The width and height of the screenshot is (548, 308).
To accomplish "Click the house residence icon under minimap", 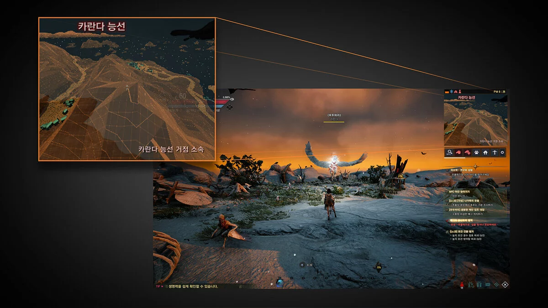I will click(x=485, y=152).
